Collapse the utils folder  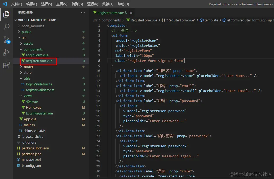pyautogui.click(x=21, y=79)
